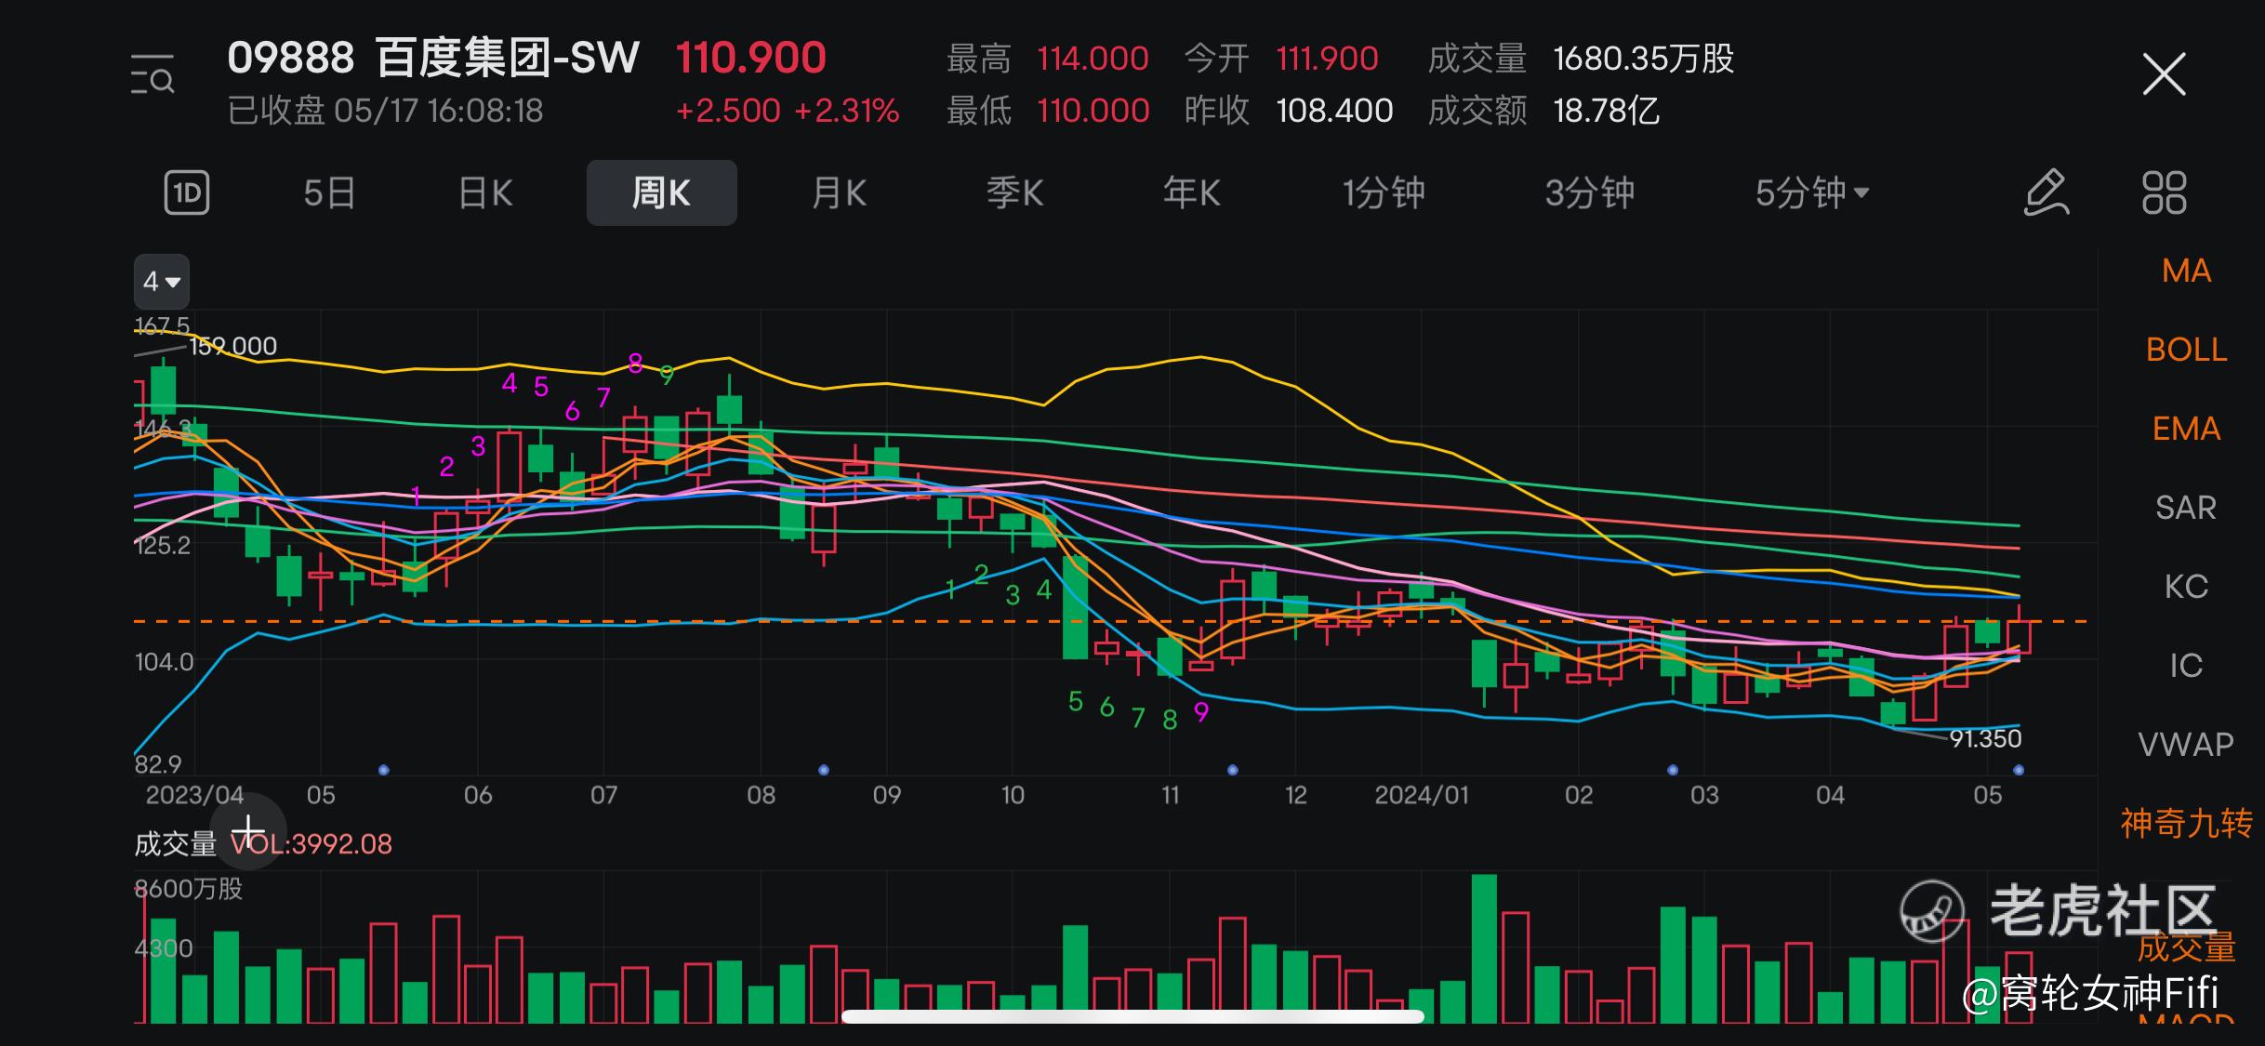The image size is (2265, 1046).
Task: Tap the latest weekly candlestick
Action: (x=2019, y=632)
